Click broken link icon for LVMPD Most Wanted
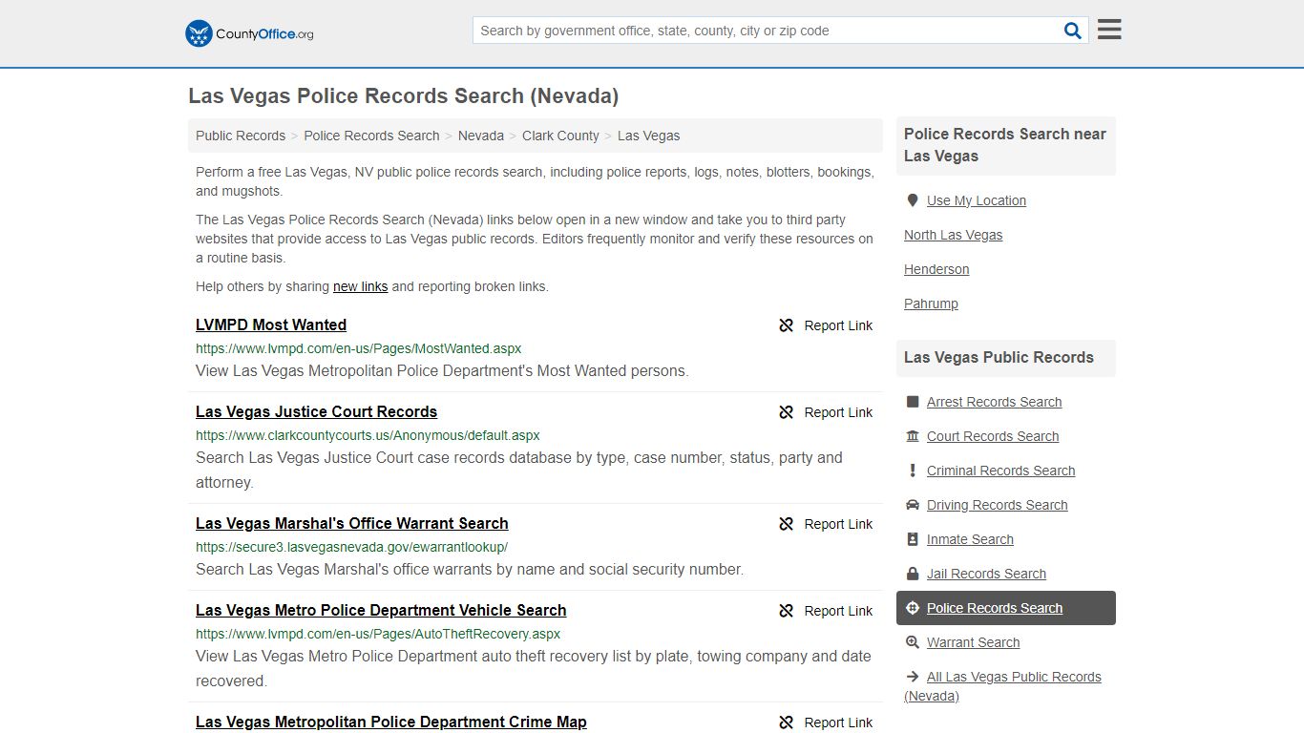This screenshot has width=1304, height=733. 787,325
